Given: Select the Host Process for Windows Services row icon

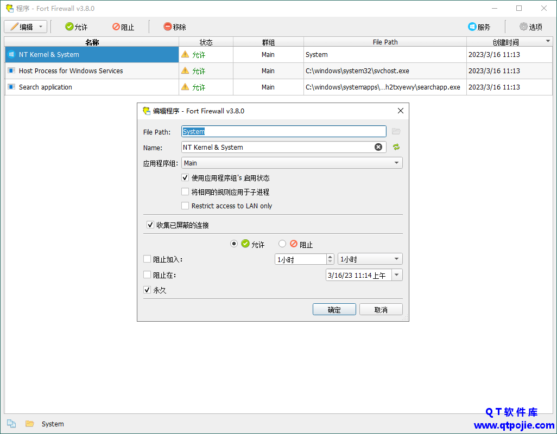Looking at the screenshot, I should [11, 71].
